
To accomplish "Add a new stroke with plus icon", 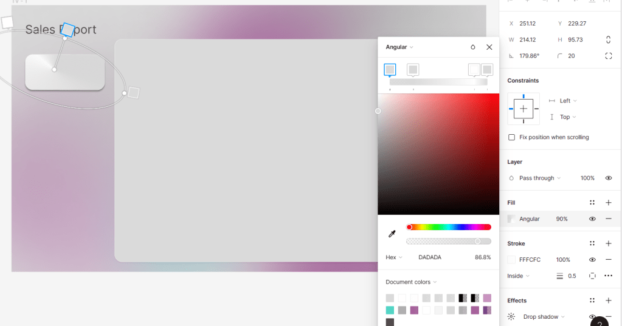I will [608, 243].
